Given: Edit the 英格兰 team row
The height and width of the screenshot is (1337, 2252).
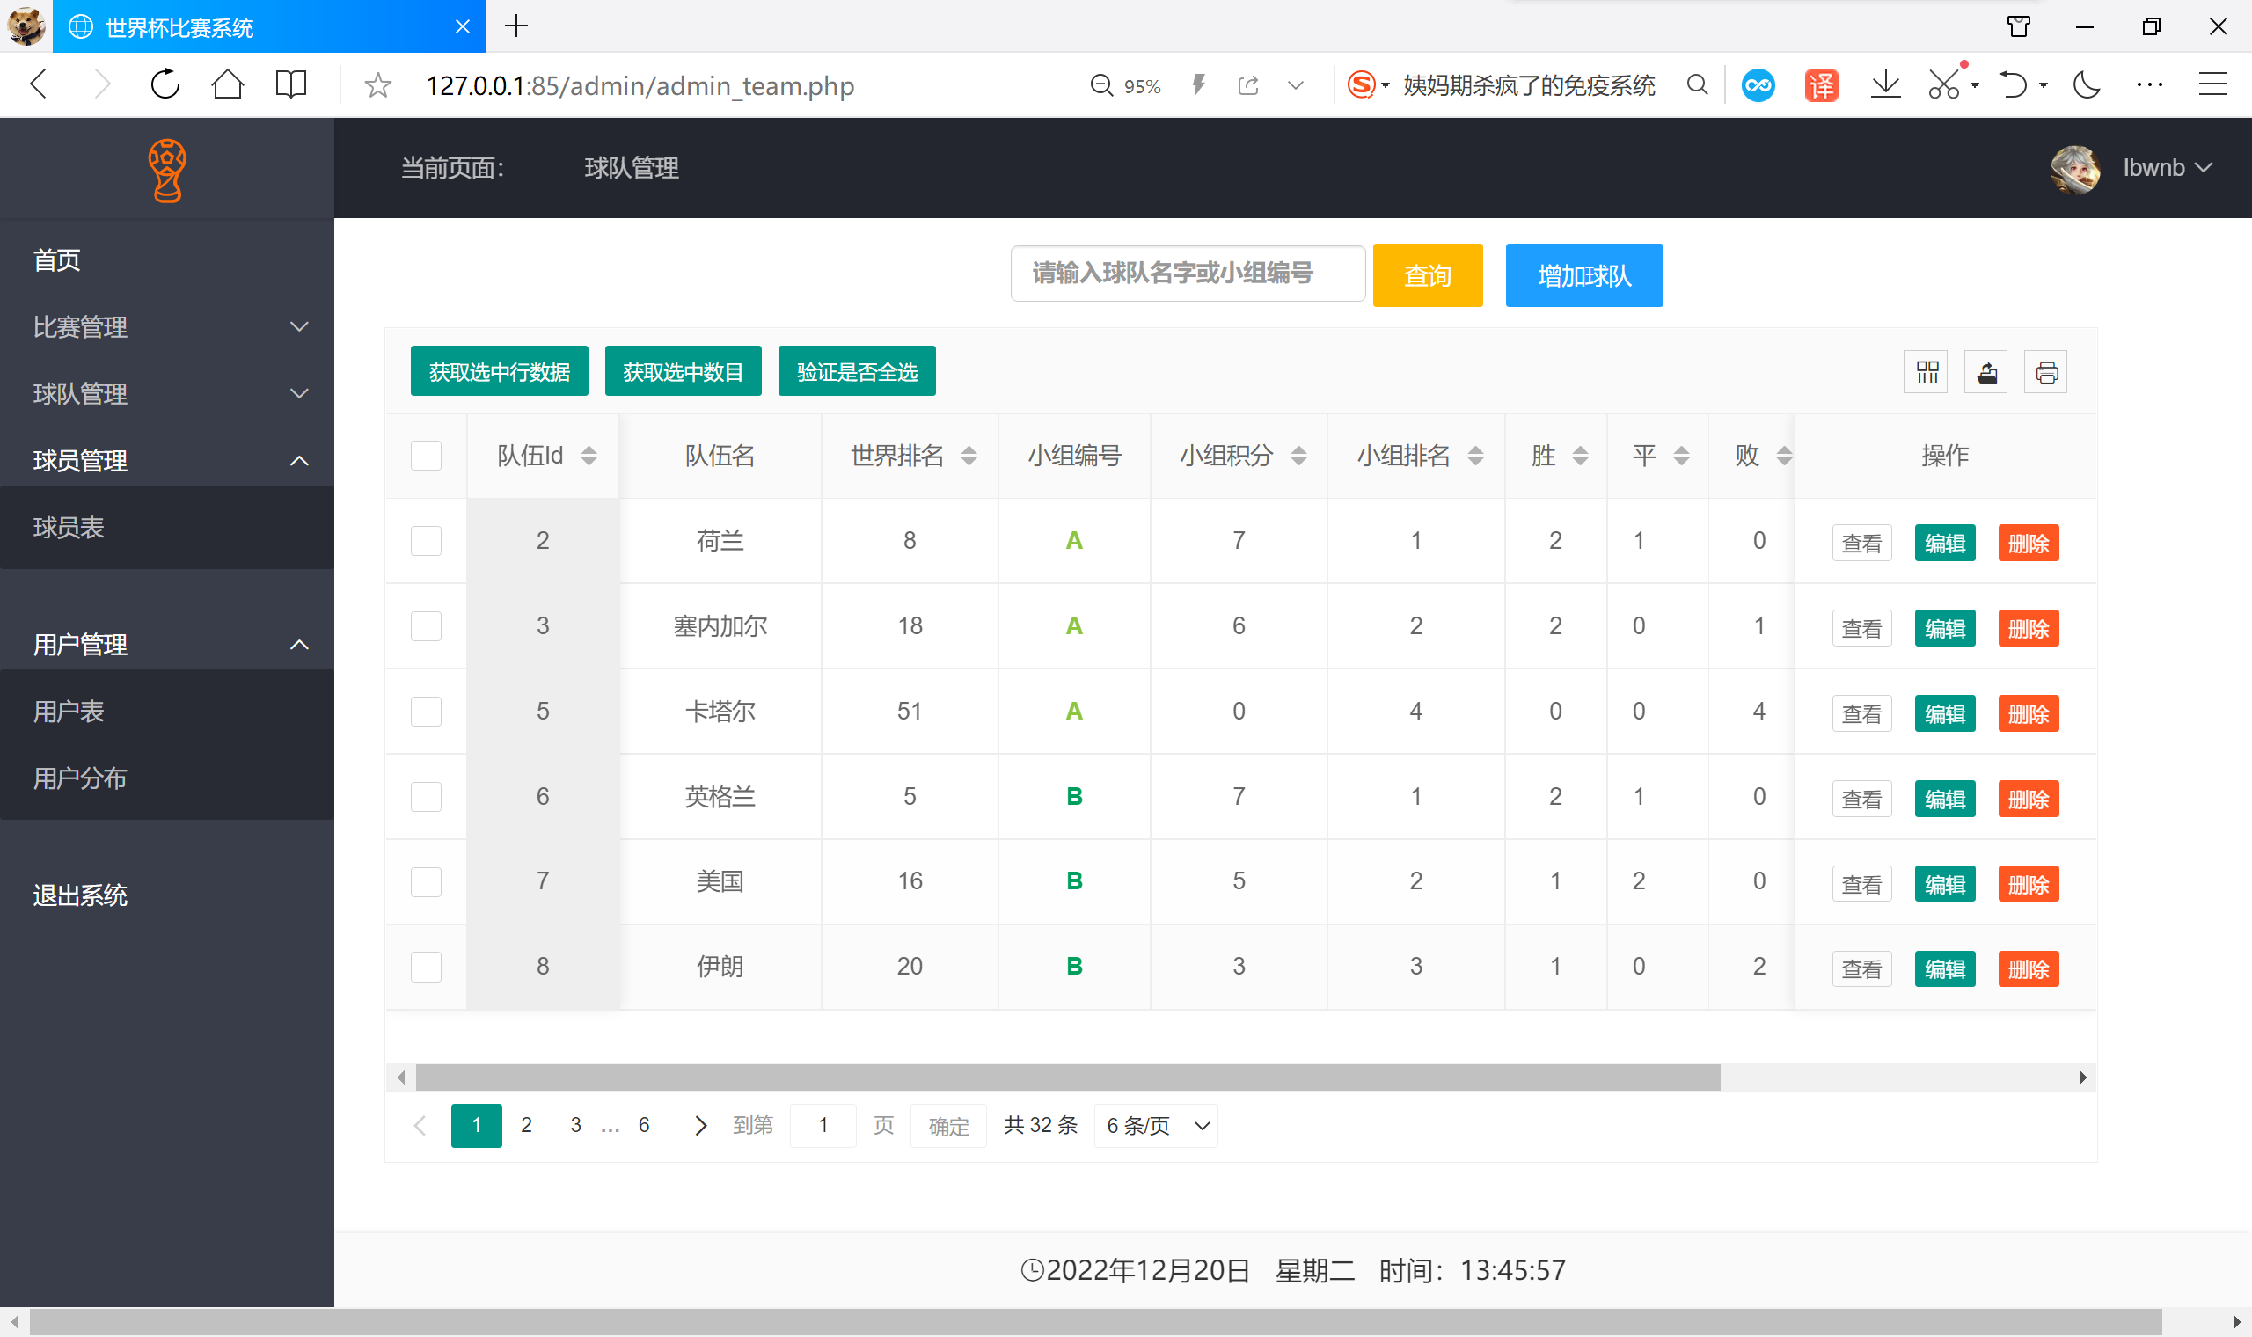Looking at the screenshot, I should coord(1945,800).
